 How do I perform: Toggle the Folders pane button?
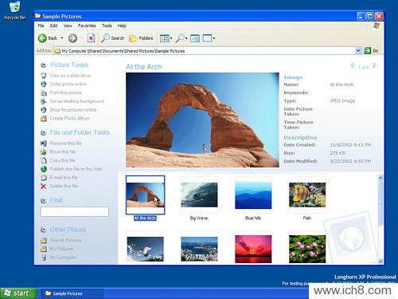tap(141, 38)
